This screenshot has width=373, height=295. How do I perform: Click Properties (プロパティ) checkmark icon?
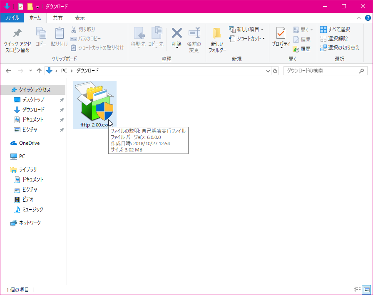pyautogui.click(x=281, y=33)
